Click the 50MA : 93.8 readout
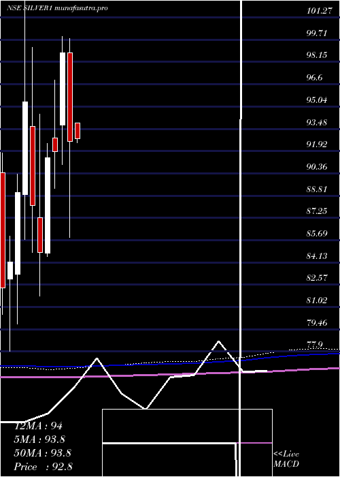The height and width of the screenshot is (477, 340). 43,453
